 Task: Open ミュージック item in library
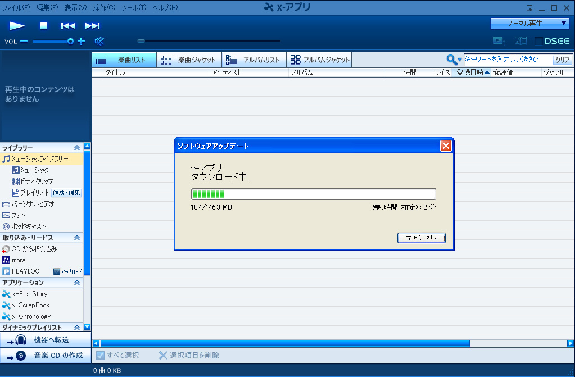[x=30, y=170]
